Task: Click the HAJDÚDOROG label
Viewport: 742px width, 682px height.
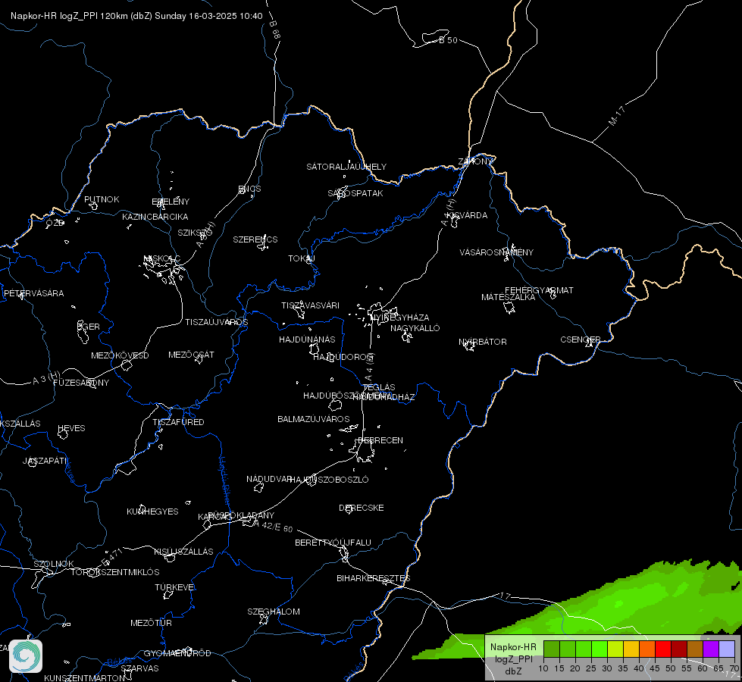Action: coord(343,357)
